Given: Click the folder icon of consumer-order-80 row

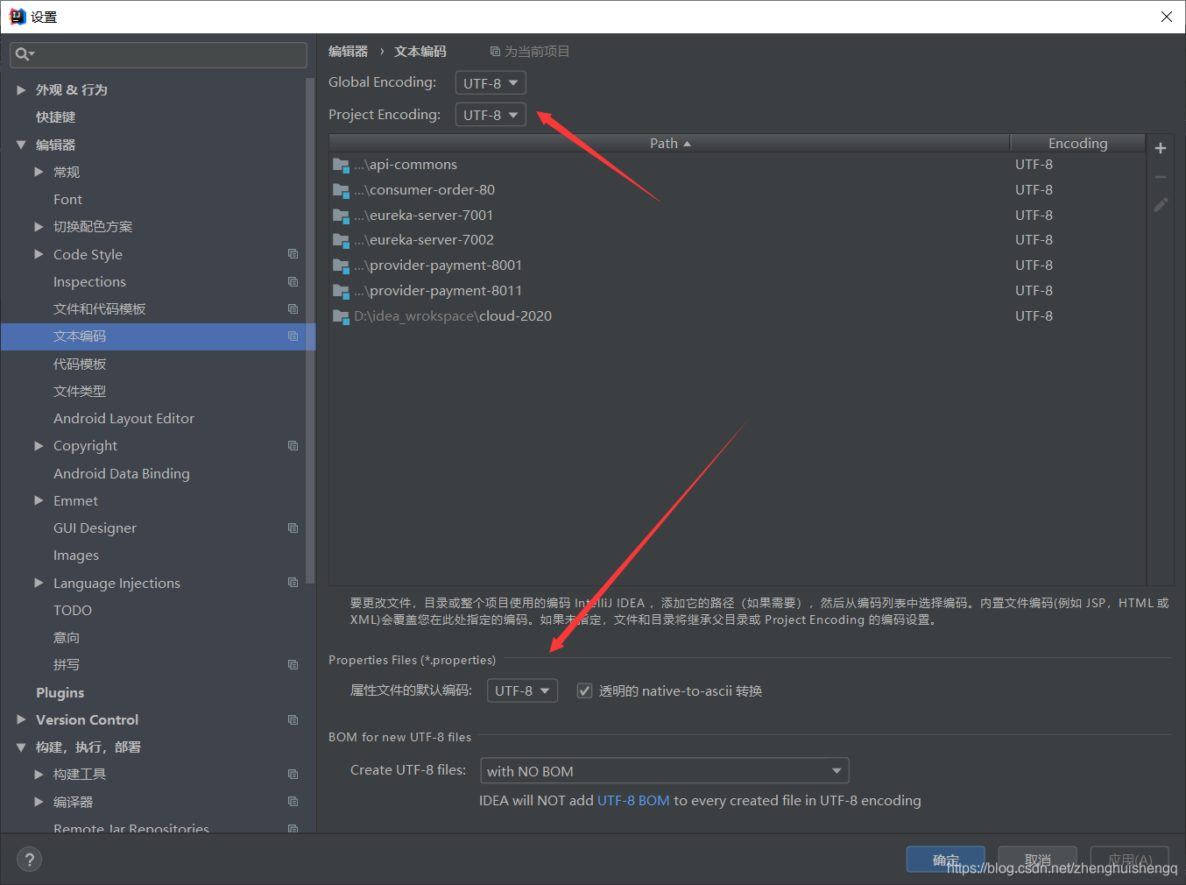Looking at the screenshot, I should pyautogui.click(x=341, y=190).
